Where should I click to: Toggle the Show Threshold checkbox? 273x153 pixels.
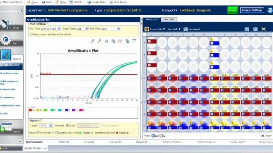(x=38, y=133)
